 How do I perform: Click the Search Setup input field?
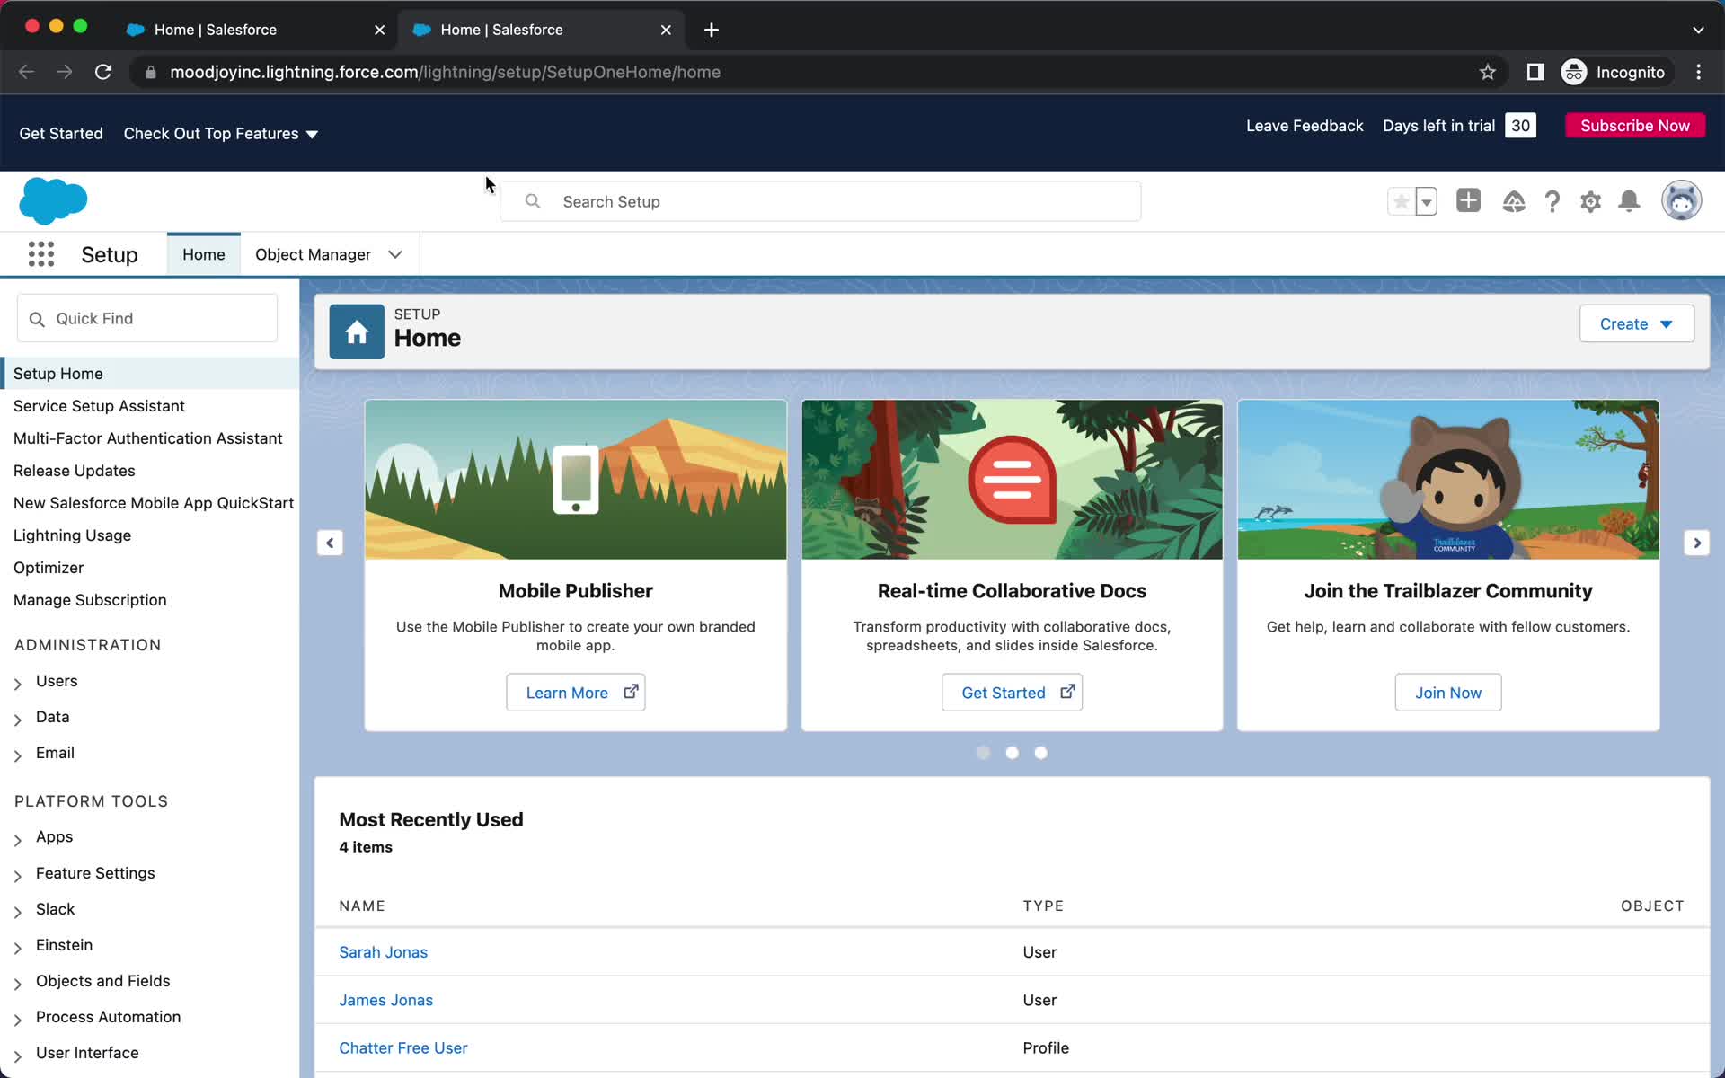[819, 200]
